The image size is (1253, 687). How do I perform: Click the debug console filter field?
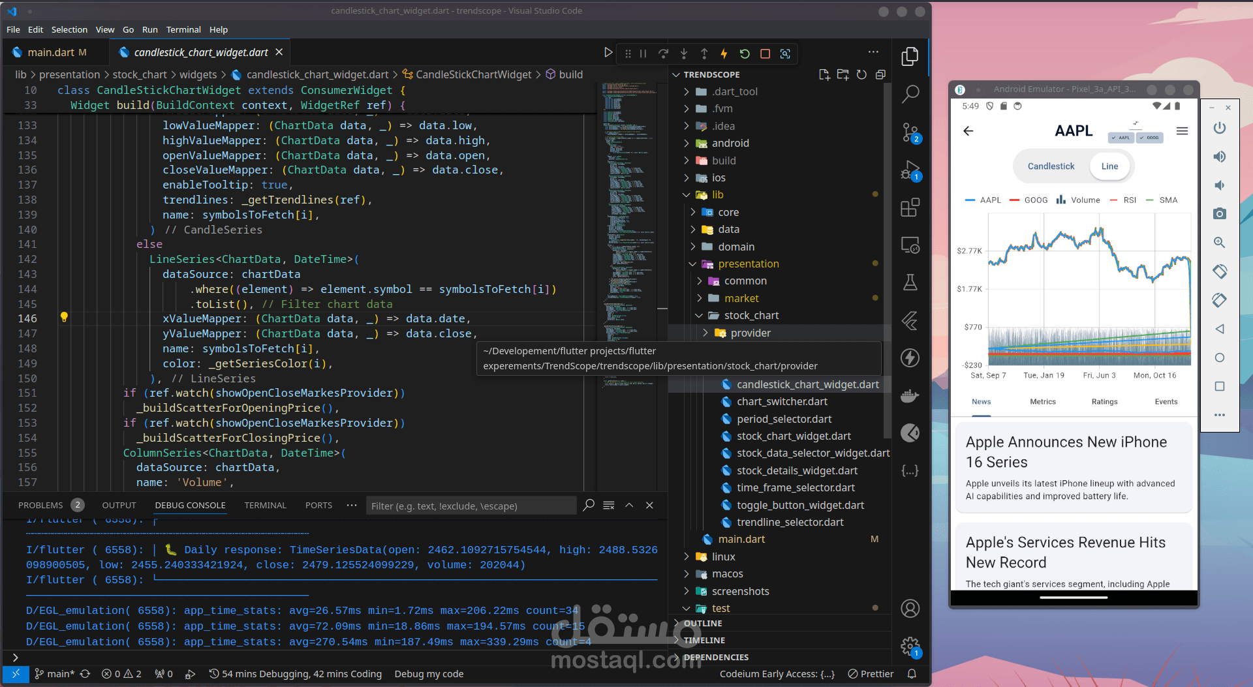[471, 506]
